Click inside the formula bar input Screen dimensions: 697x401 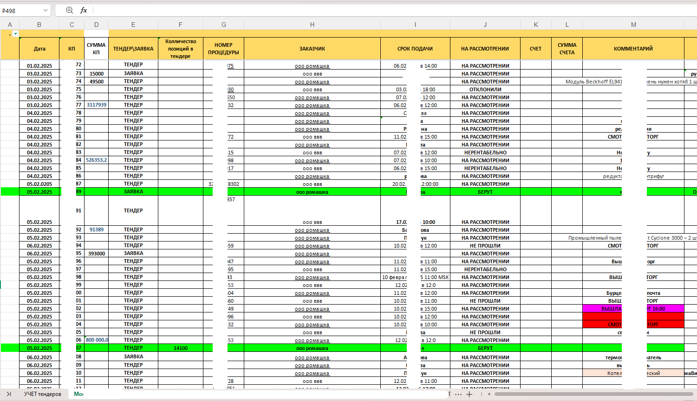[x=395, y=10]
